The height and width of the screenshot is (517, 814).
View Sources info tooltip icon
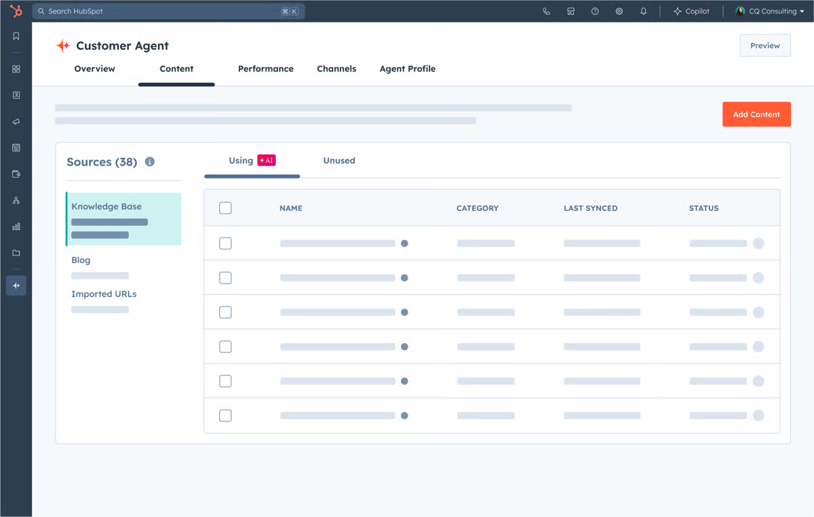(x=150, y=161)
